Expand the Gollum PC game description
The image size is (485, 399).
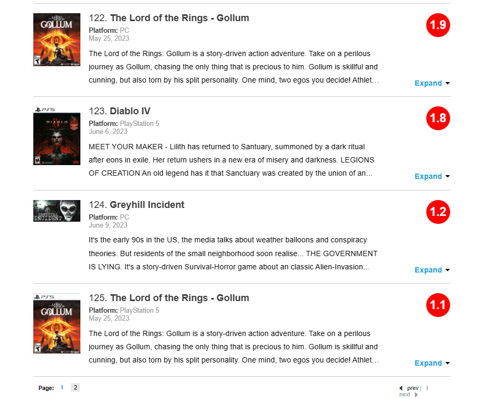click(432, 83)
